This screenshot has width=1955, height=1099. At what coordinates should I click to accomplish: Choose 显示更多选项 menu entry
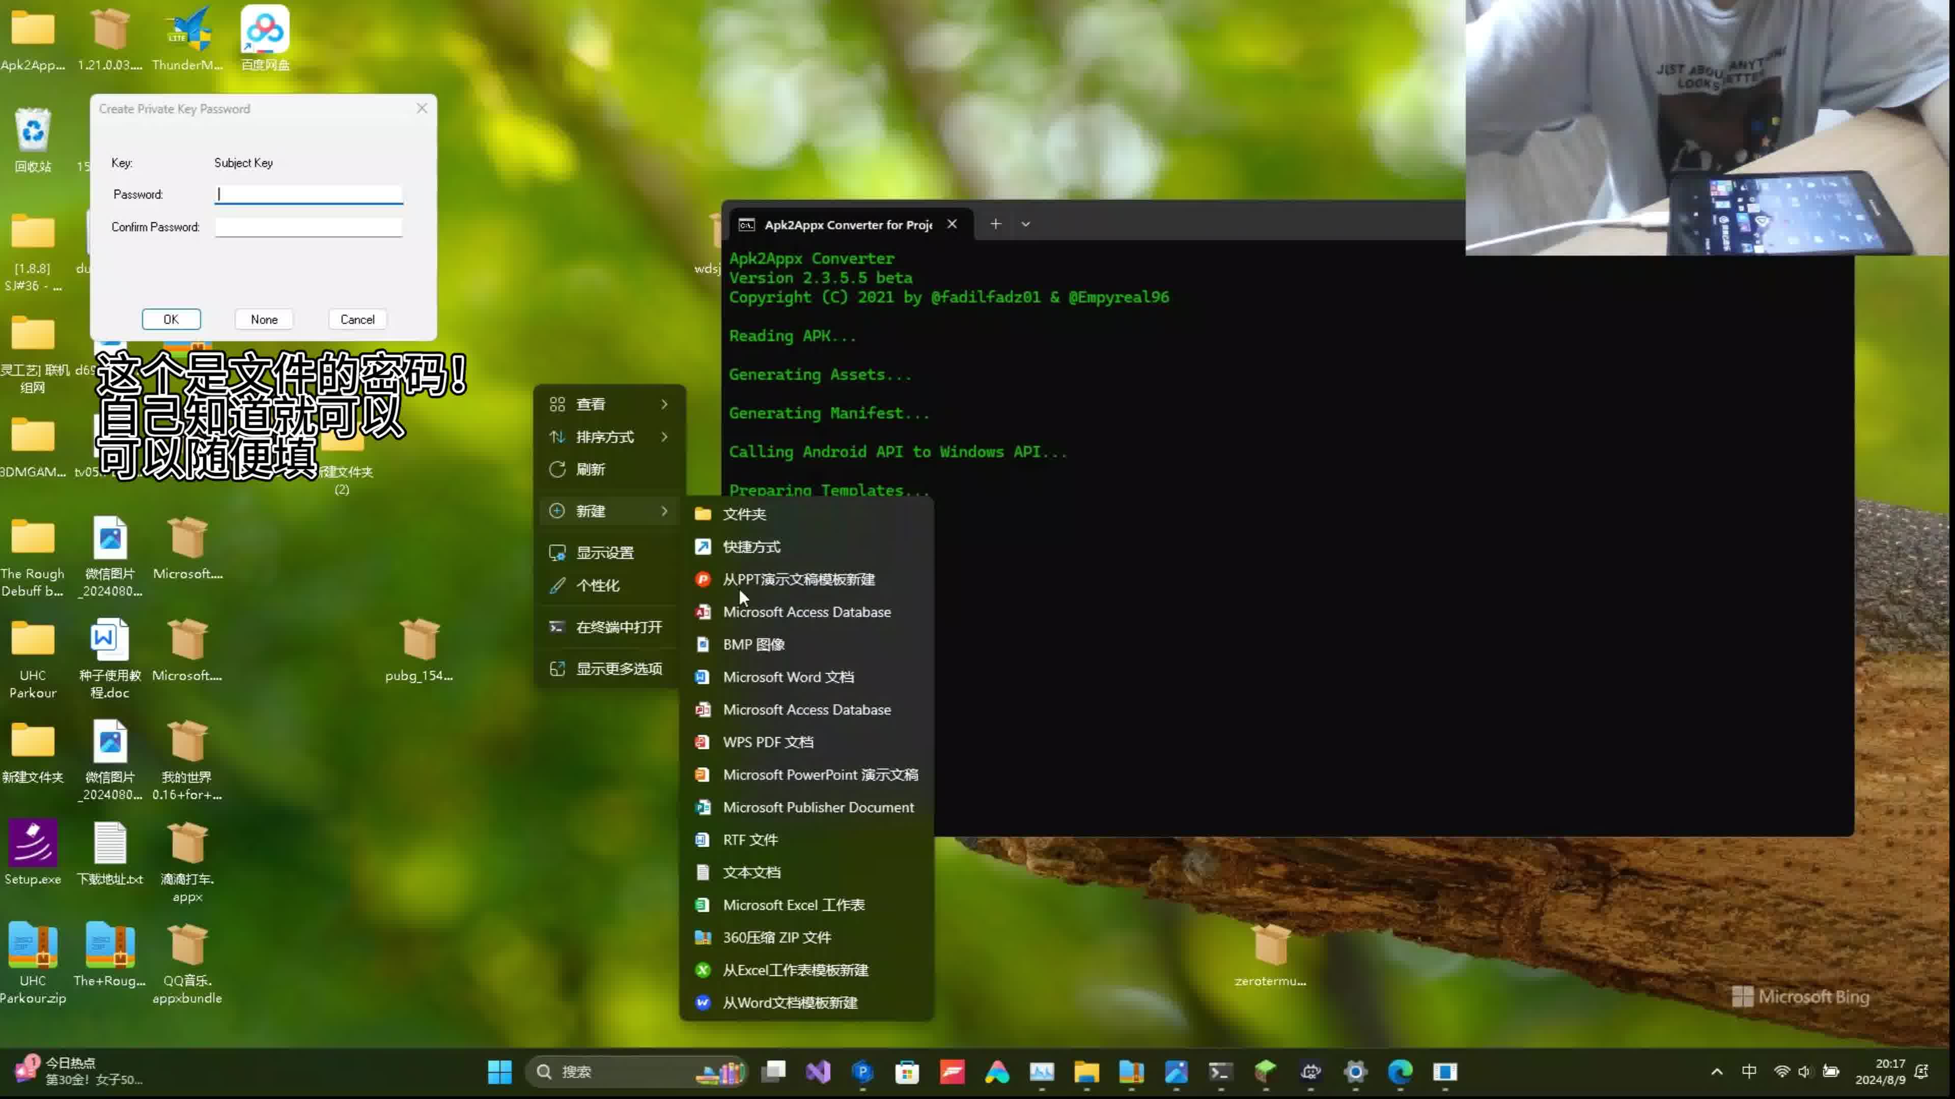click(x=609, y=669)
